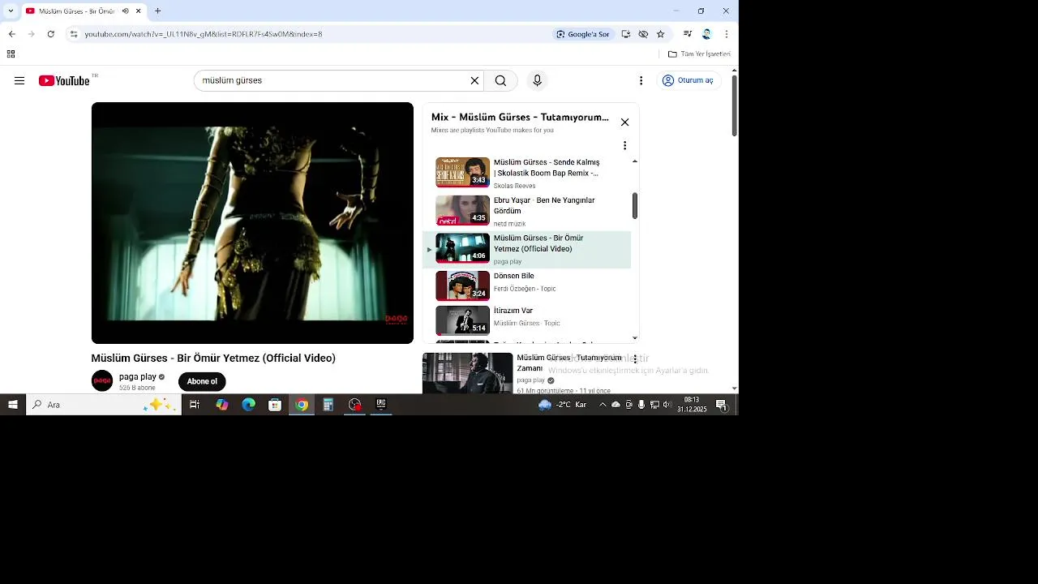
Task: Open the media controls icon in Chrome toolbar
Action: (688, 34)
